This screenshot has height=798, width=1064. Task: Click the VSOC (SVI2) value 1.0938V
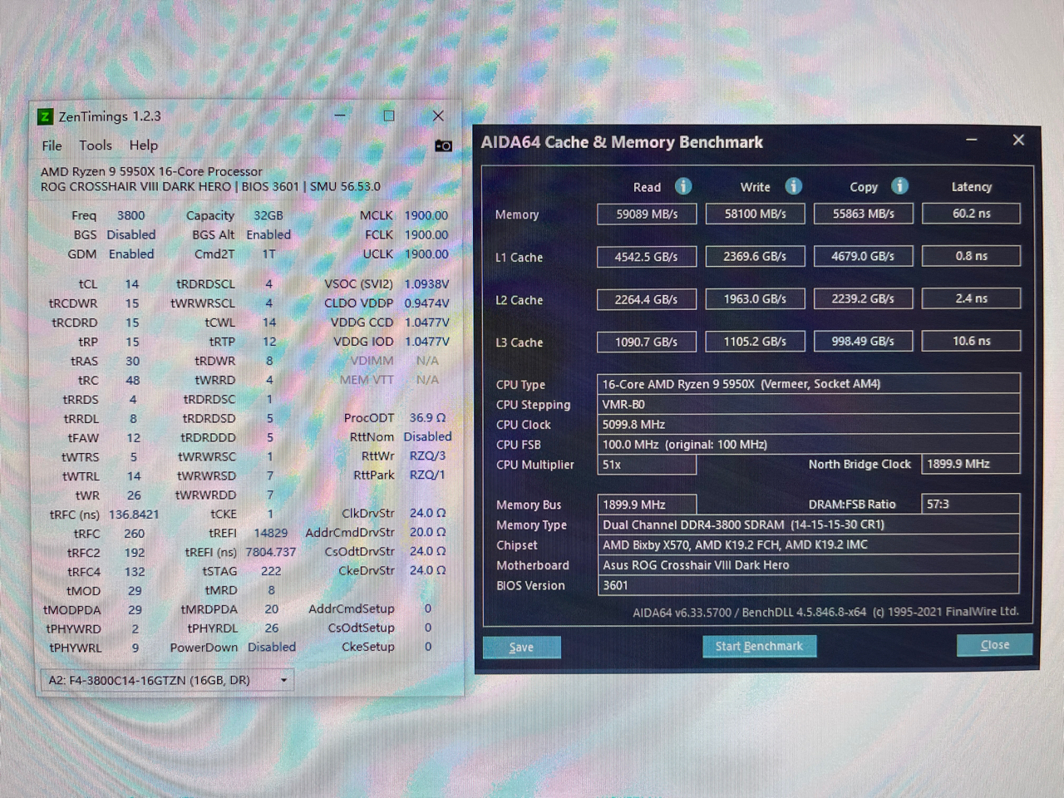coord(426,284)
